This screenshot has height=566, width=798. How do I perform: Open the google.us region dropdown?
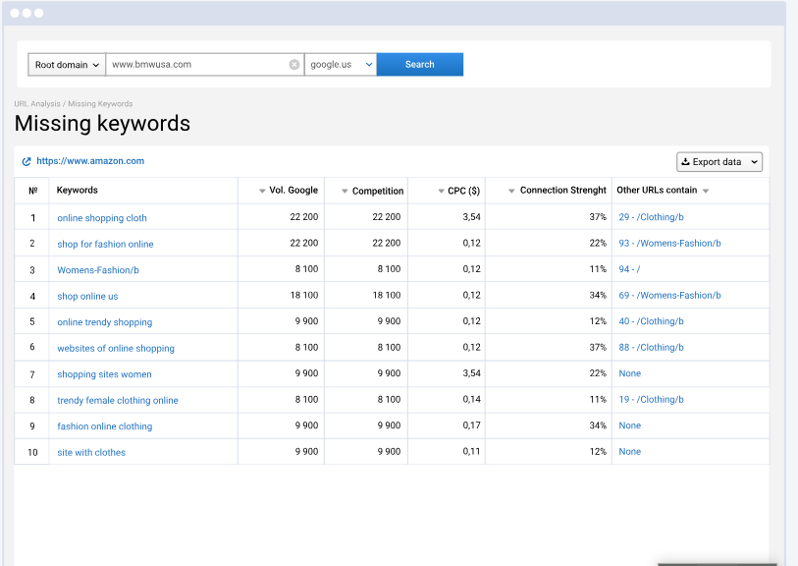pos(339,64)
